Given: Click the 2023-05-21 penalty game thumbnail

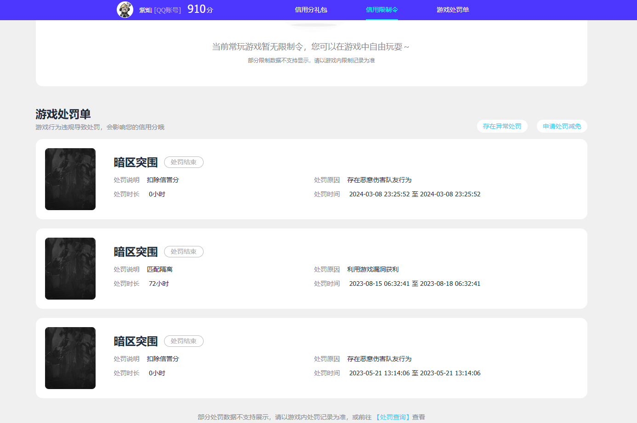Looking at the screenshot, I should coord(70,358).
